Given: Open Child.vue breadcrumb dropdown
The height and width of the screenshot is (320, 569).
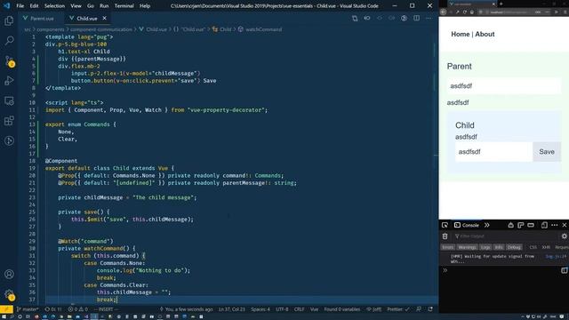Looking at the screenshot, I should (x=153, y=29).
